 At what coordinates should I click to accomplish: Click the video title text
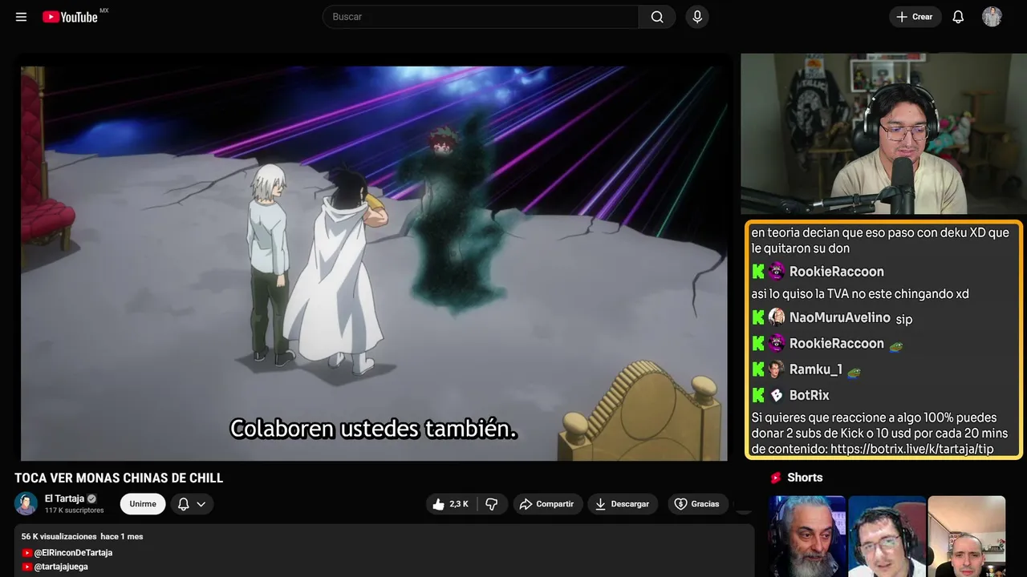(119, 478)
